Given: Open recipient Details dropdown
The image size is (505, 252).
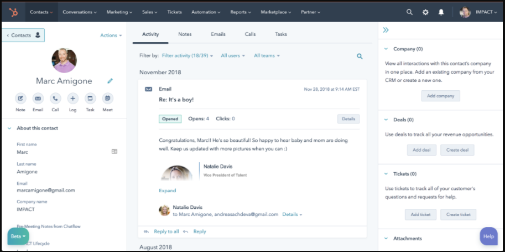Looking at the screenshot, I should pyautogui.click(x=292, y=214).
